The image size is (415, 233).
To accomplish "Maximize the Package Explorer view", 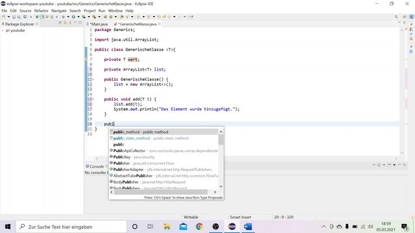I will (80, 23).
